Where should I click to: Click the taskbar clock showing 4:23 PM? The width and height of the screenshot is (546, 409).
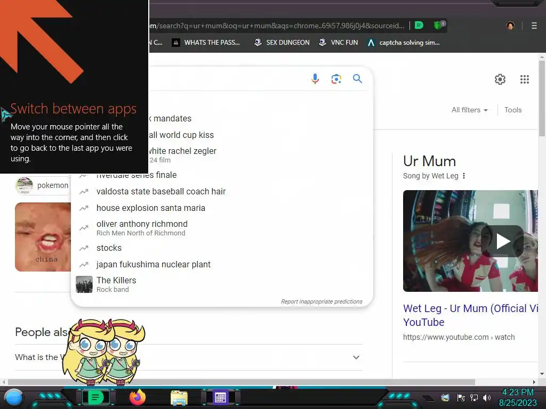coord(518,397)
